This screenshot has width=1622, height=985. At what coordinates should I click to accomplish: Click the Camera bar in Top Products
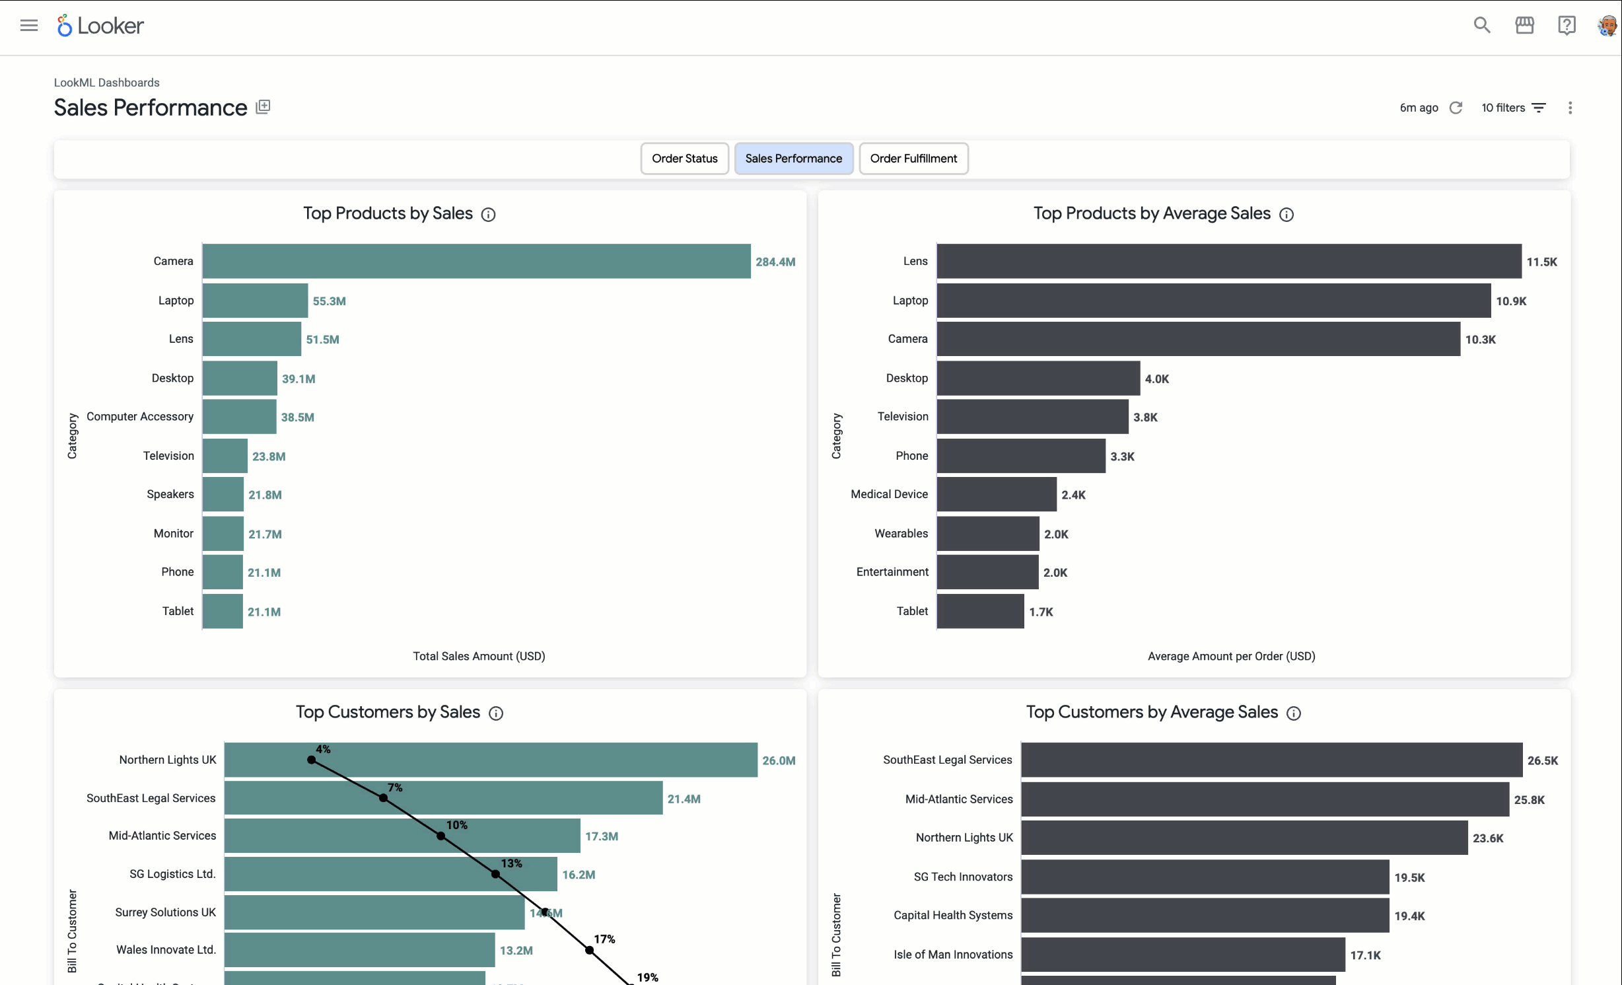coord(476,262)
